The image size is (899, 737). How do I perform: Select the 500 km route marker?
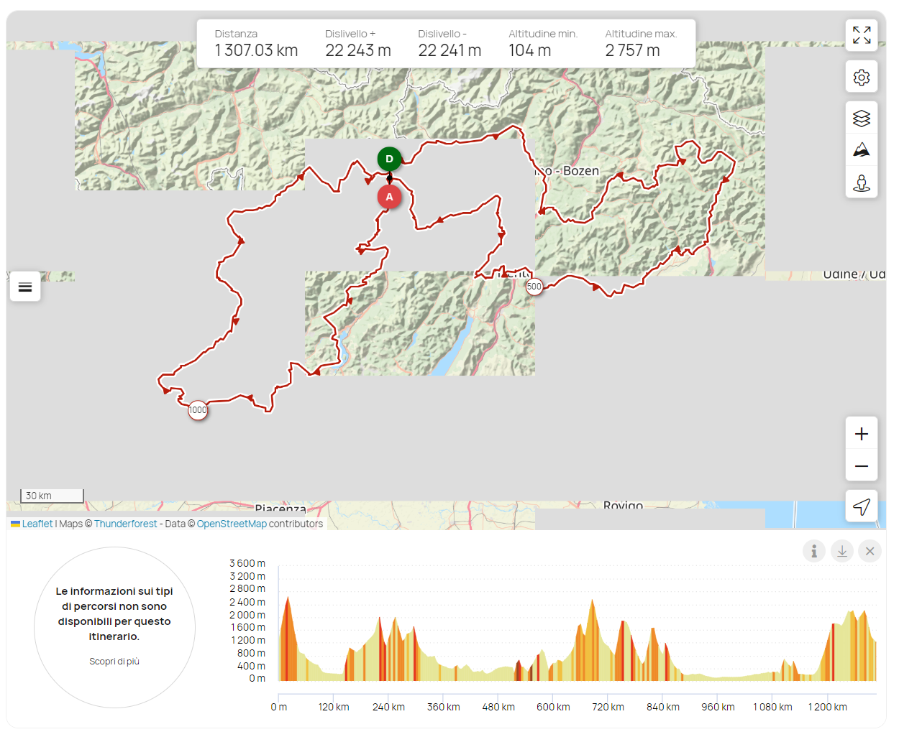click(534, 287)
